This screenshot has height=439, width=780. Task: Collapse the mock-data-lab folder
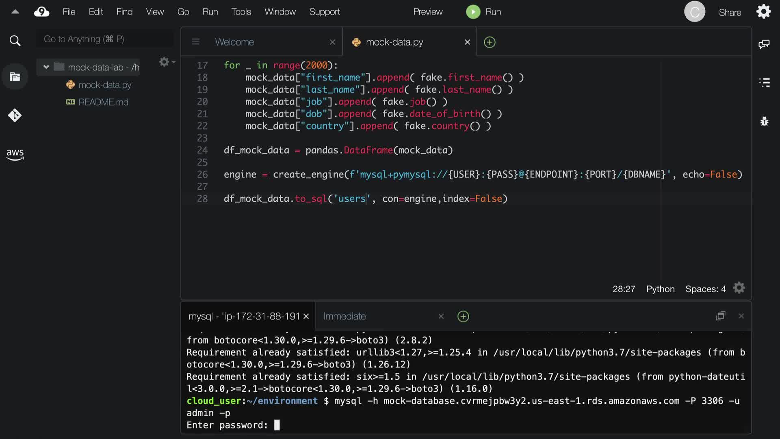click(x=46, y=67)
